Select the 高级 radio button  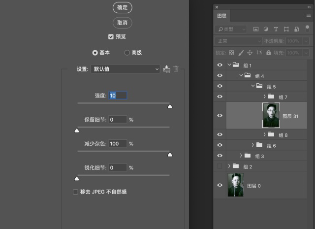tap(127, 53)
